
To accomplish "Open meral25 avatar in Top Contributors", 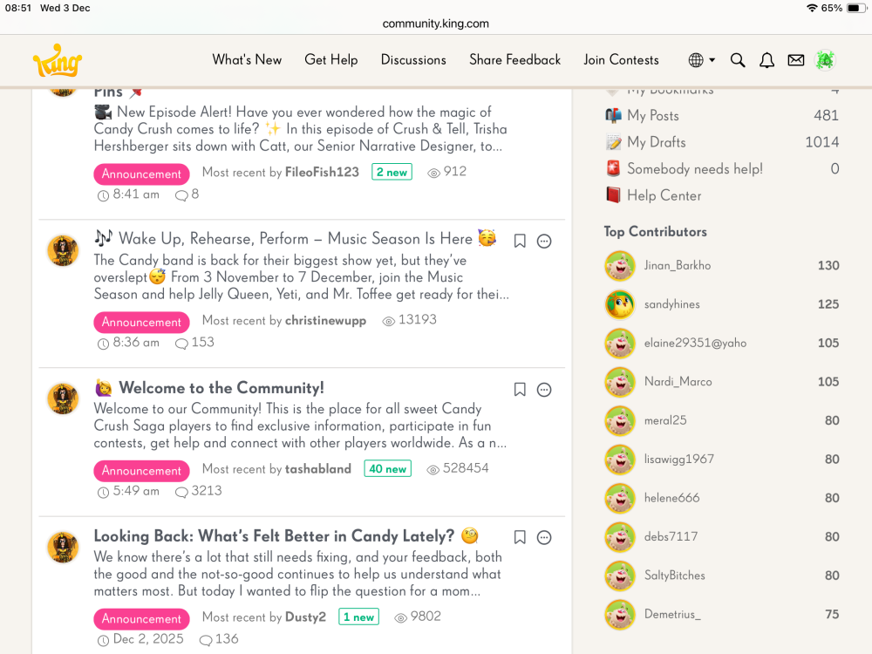I will (619, 420).
